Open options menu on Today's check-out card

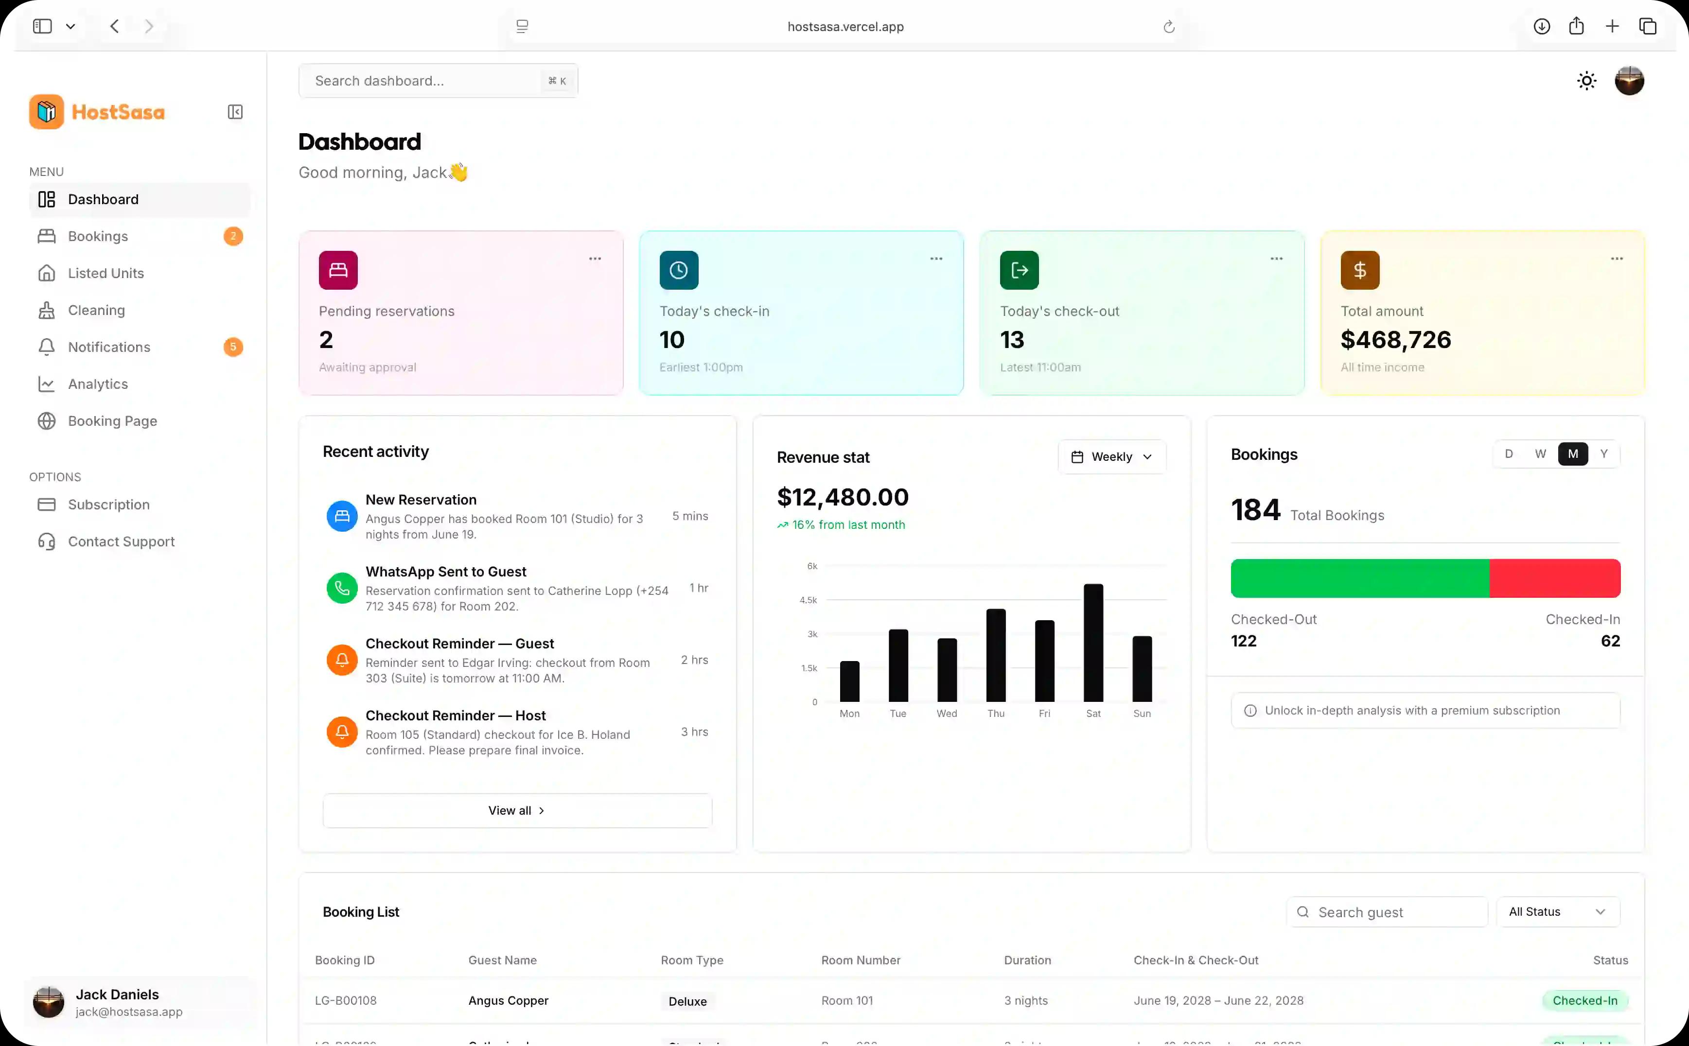(1277, 259)
